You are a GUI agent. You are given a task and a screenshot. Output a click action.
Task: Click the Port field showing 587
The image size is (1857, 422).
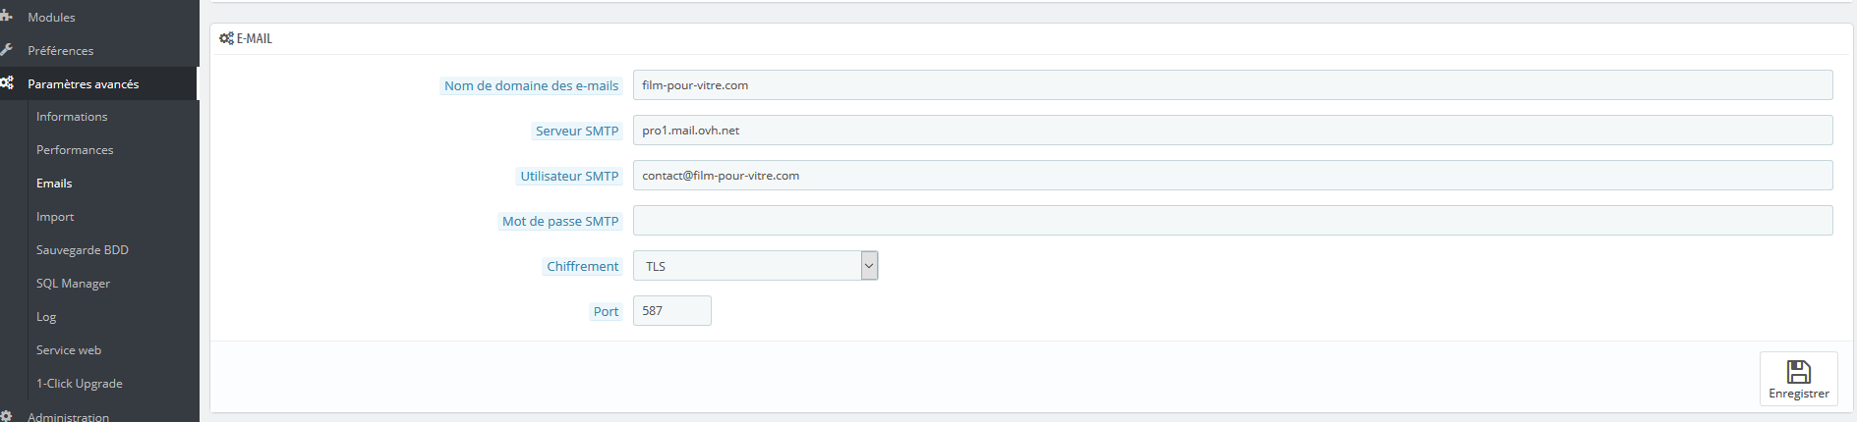[x=672, y=311]
